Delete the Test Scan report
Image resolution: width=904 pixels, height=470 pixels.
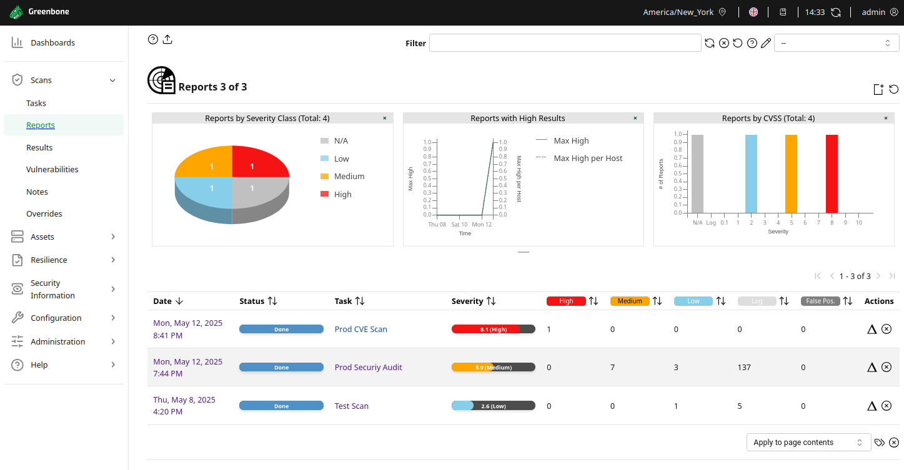(887, 406)
